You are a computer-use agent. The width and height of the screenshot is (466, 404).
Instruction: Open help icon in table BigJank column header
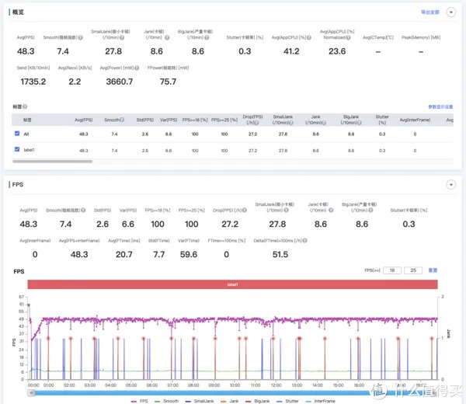pos(360,123)
